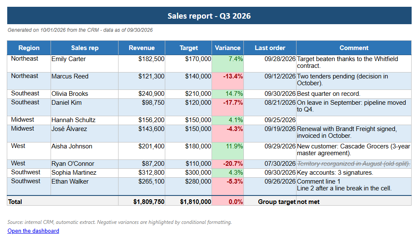Click the $182,500 revenue cell
This screenshot has height=240, width=418.
pos(141,64)
